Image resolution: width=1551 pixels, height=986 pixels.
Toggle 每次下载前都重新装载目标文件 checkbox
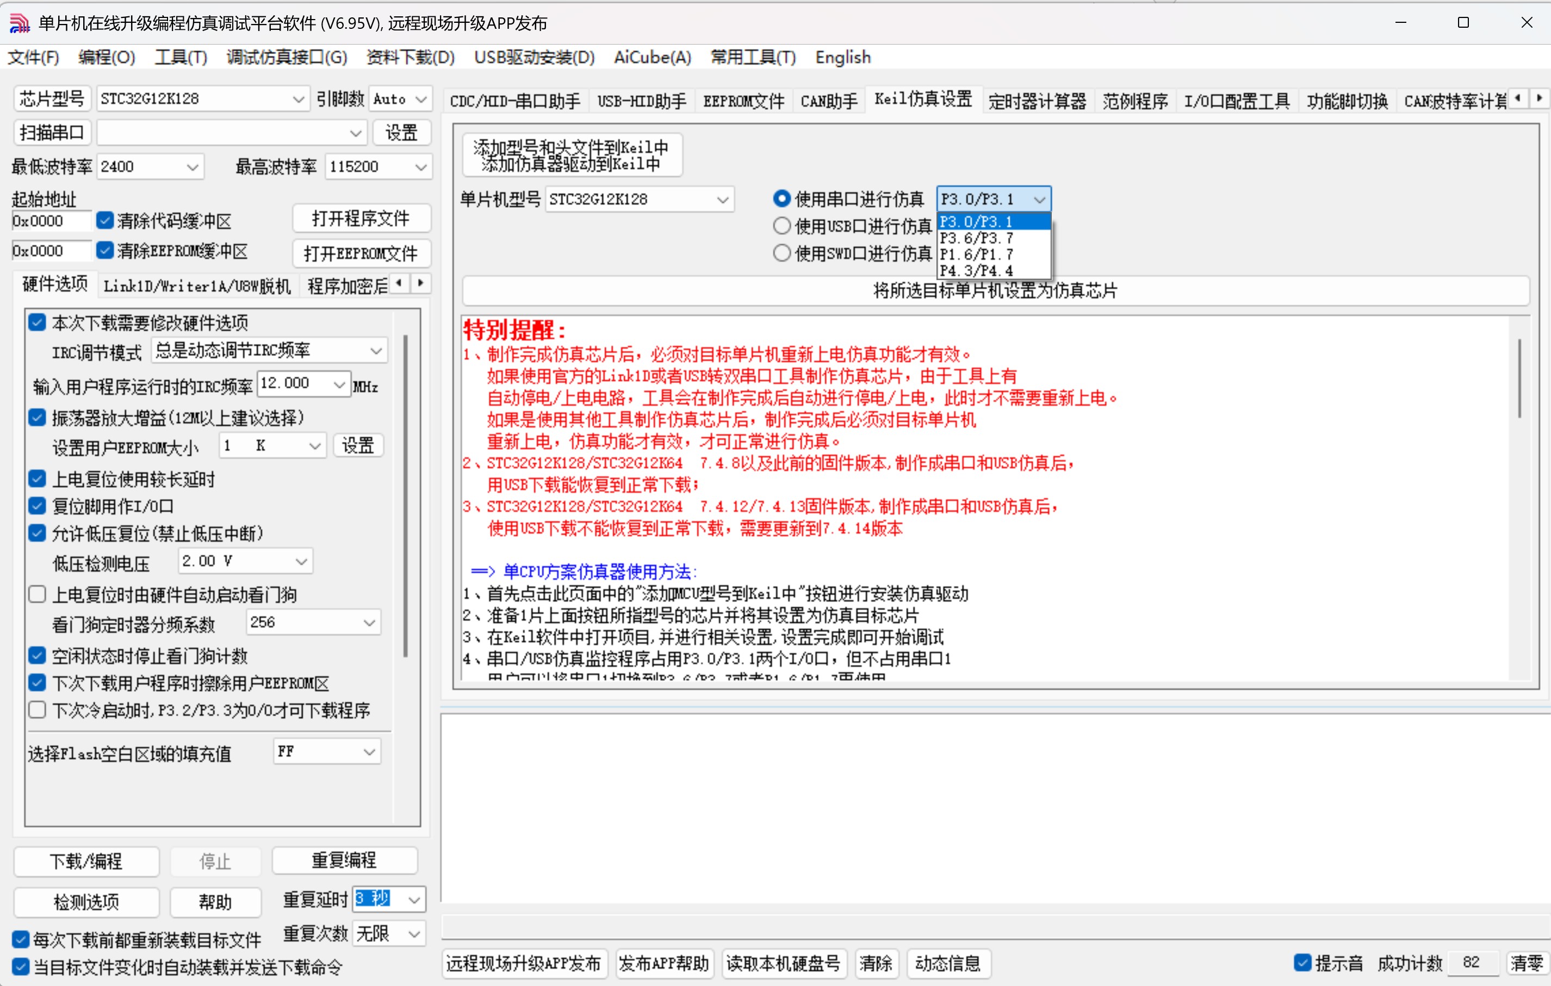point(21,940)
